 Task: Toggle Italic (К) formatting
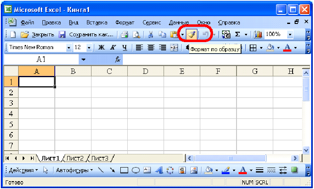coord(113,47)
